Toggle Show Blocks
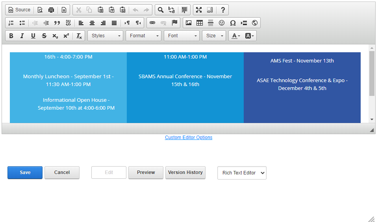378x222 pixels. point(210,10)
